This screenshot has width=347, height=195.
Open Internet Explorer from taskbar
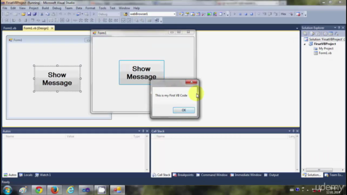[x=70, y=190]
